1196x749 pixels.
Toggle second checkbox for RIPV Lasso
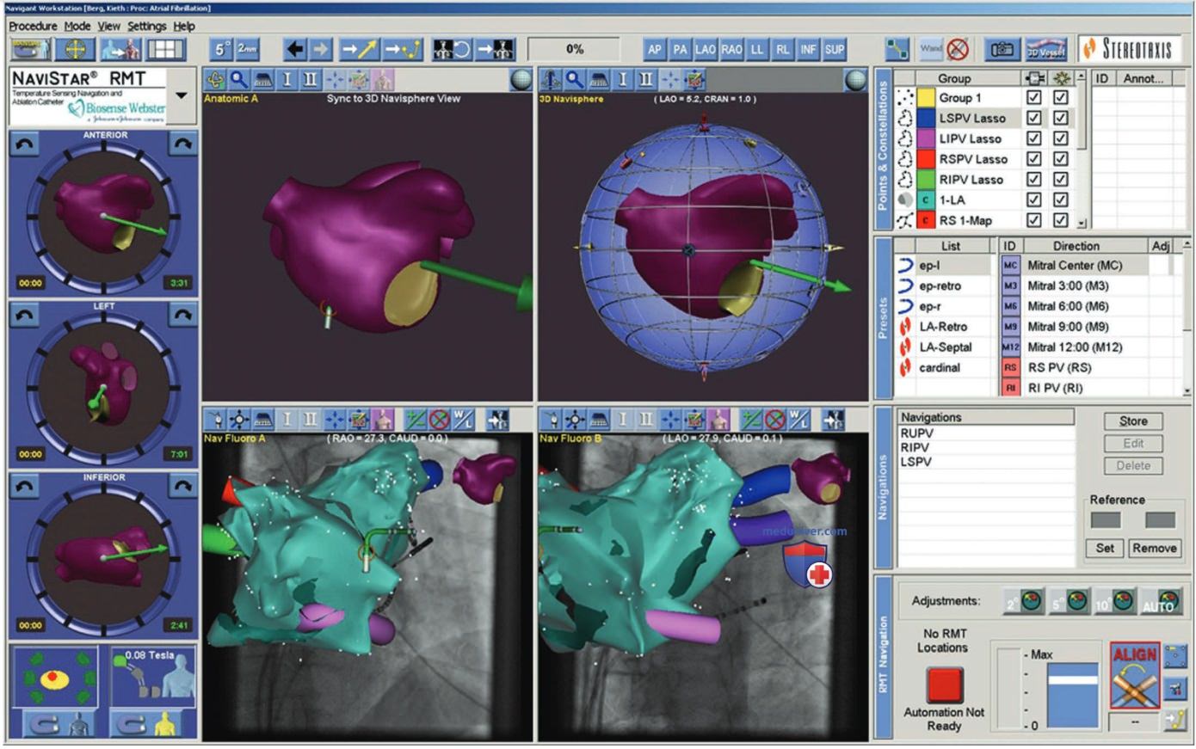(1061, 180)
